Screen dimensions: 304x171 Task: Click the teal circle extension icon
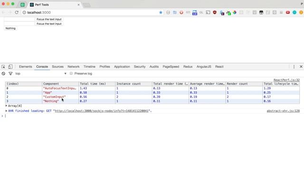tap(294, 12)
